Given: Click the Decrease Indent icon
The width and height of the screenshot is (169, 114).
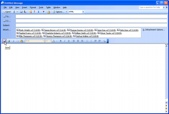Looking at the screenshot, I should pos(95,41).
